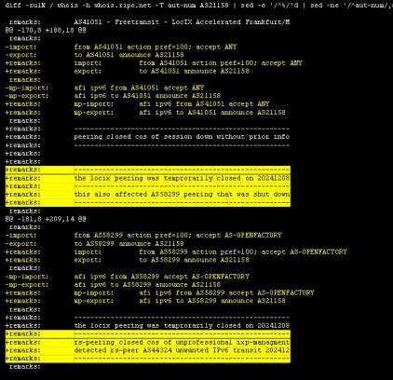Click added remarks mp-export to AS58299 line

click(x=145, y=301)
